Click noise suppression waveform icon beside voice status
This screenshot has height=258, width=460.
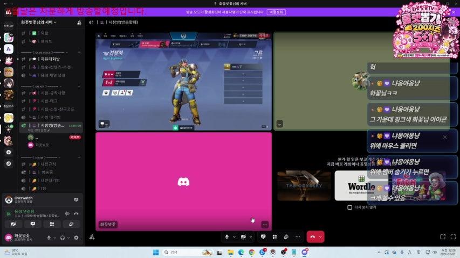[67, 213]
